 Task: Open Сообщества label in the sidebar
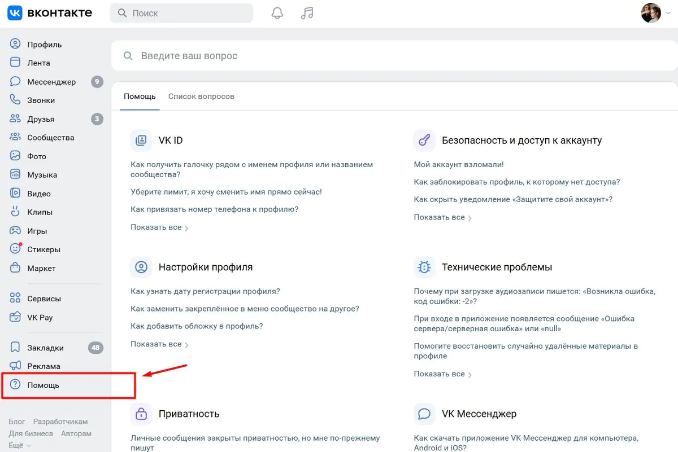[x=51, y=137]
